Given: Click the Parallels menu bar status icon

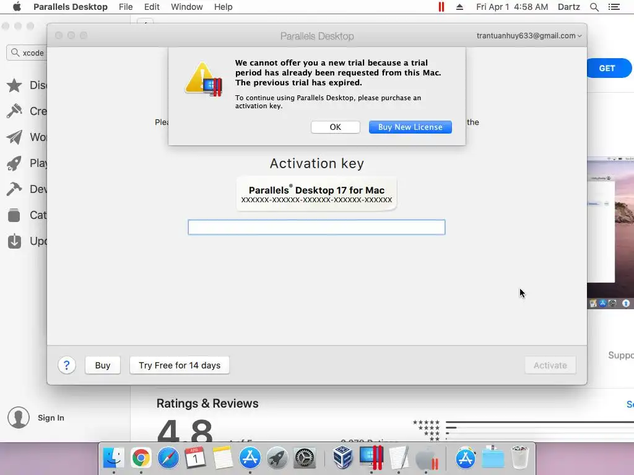Looking at the screenshot, I should [441, 7].
